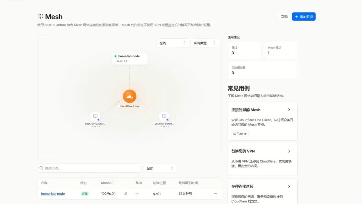
Task: Click the 最后可见时间 column header
Action: point(188,183)
